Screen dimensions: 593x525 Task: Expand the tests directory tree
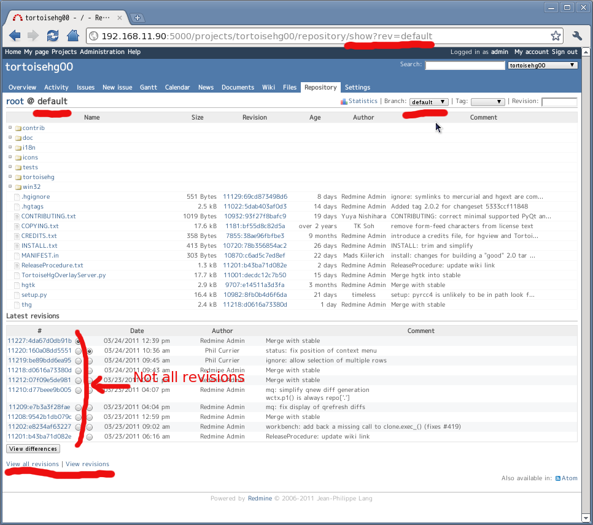tap(10, 167)
